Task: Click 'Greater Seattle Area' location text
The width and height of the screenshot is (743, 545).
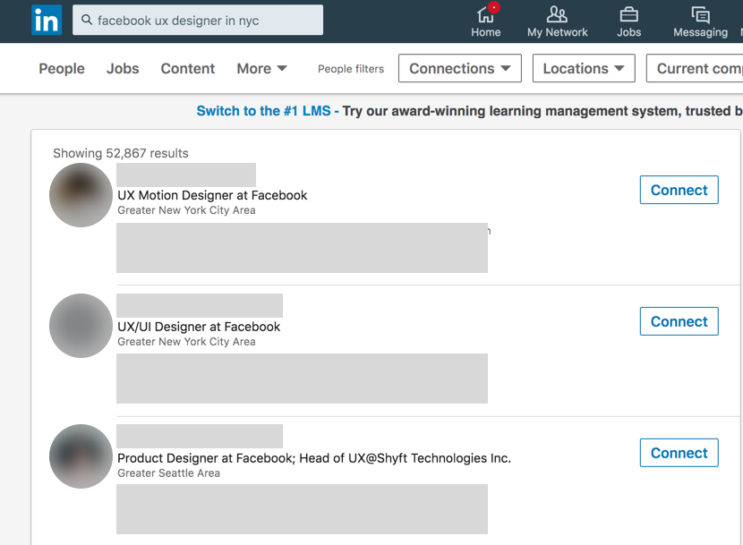Action: 168,473
